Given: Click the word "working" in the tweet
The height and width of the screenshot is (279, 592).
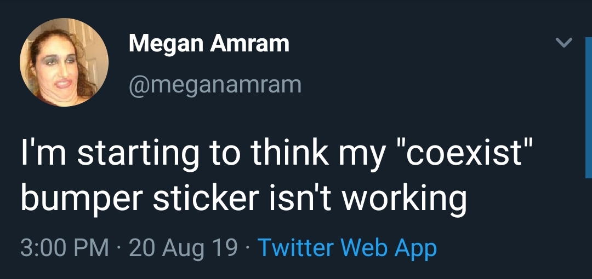Looking at the screenshot, I should pos(405,200).
